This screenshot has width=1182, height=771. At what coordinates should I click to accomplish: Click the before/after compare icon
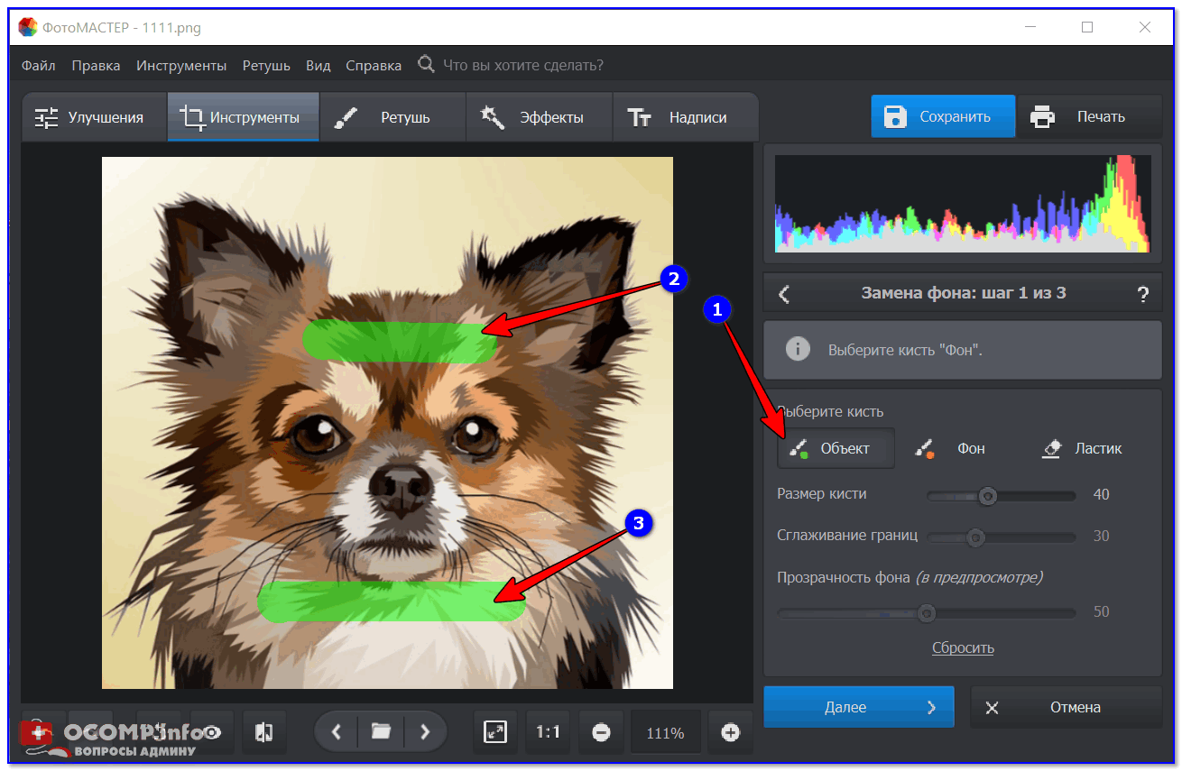coord(263,732)
